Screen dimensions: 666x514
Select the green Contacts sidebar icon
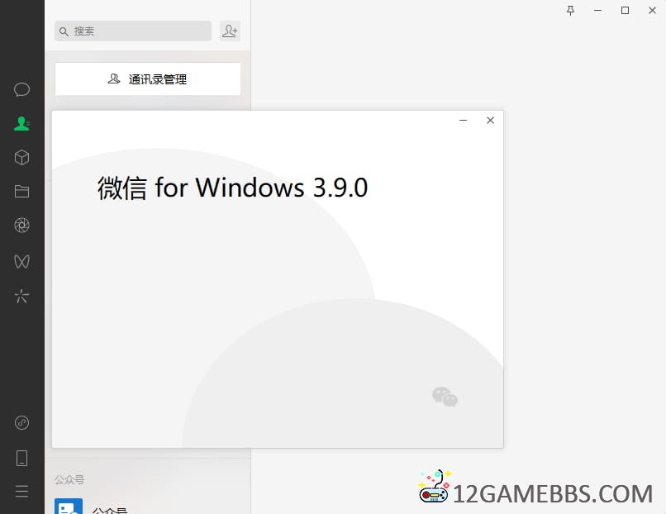(21, 124)
